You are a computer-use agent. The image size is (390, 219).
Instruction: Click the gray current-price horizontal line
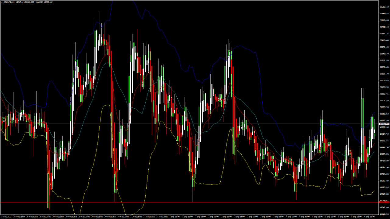213,124
